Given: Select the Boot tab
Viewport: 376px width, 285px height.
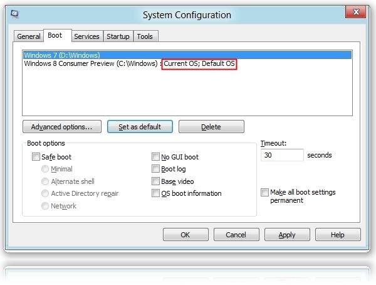Looking at the screenshot, I should click(57, 36).
